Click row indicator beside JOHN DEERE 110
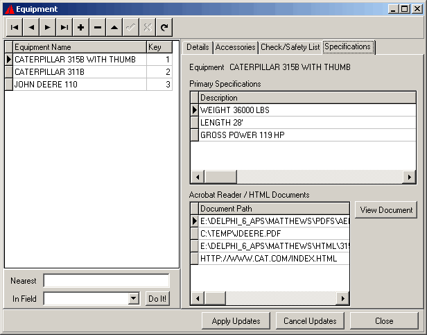This screenshot has height=335, width=427. [x=9, y=85]
